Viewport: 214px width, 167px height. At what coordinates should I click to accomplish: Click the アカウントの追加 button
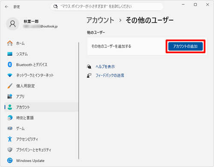[x=185, y=46]
